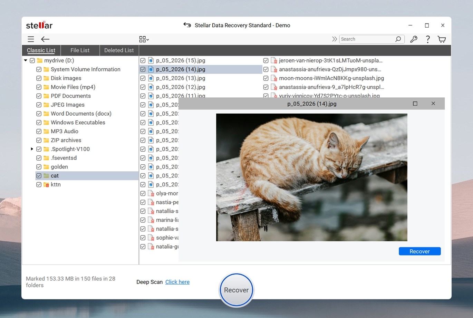The image size is (473, 318).
Task: Open the buy-online shopping cart icon
Action: 442,39
